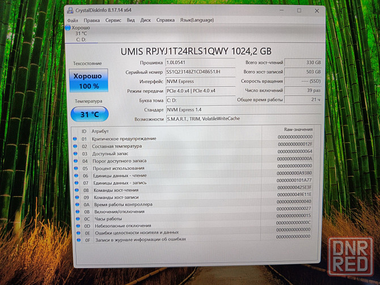
Task: Click the Raw-значения column header
Action: point(298,129)
